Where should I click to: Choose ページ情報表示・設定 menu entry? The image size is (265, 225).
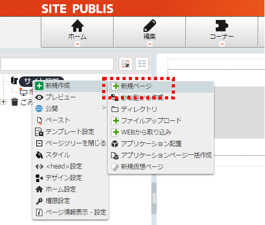tap(70, 212)
